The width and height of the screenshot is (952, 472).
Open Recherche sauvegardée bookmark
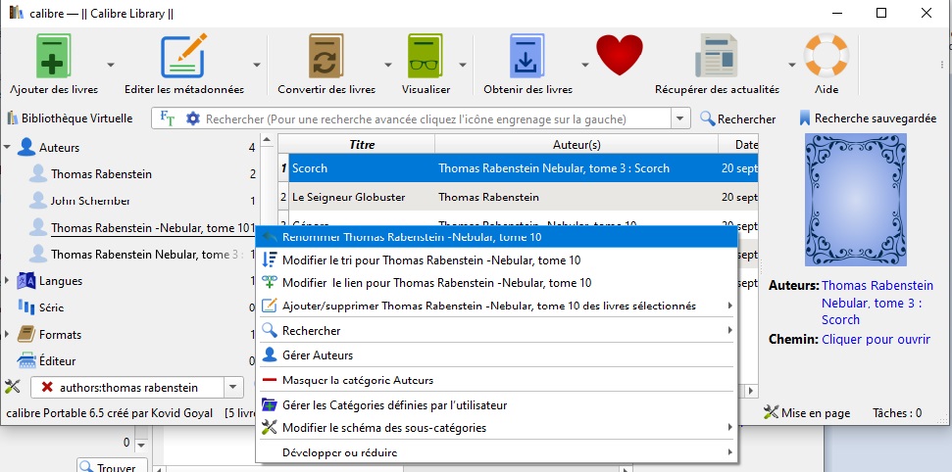click(x=869, y=118)
